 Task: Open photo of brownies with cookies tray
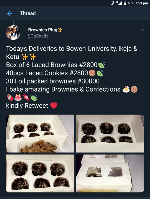40,133
